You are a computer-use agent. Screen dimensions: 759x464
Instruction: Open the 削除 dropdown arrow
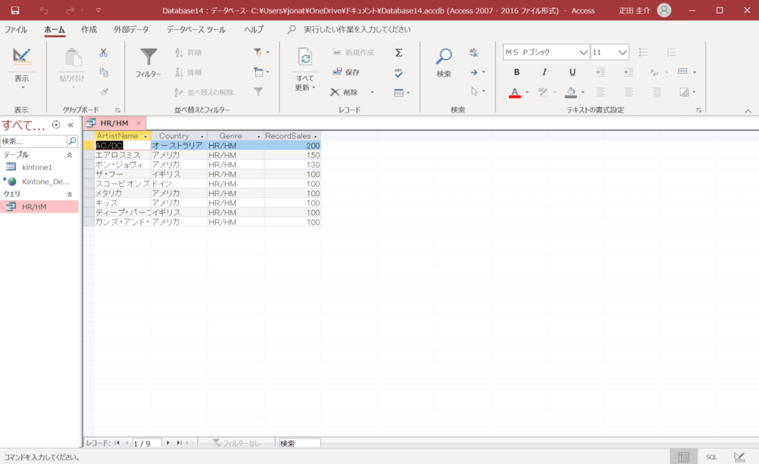(372, 92)
